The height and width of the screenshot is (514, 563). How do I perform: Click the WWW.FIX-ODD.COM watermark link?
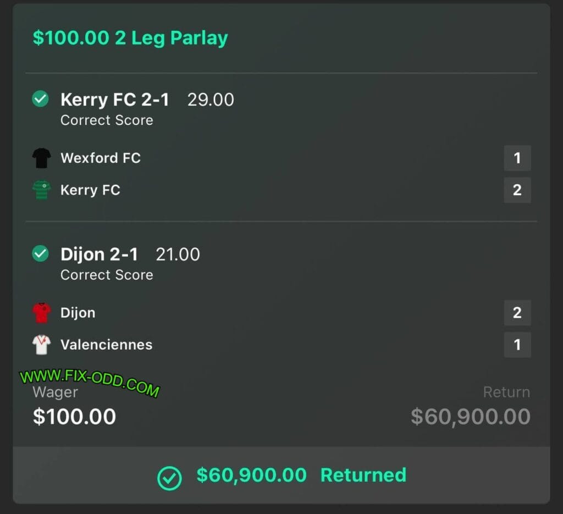tap(89, 383)
